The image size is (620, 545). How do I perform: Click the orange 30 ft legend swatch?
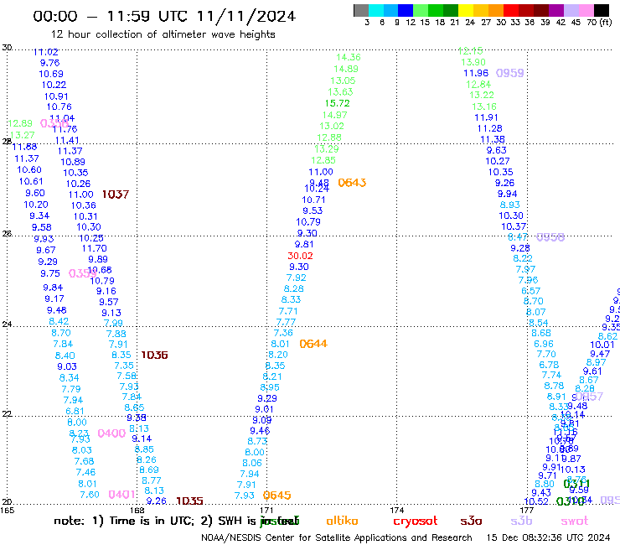[x=496, y=10]
